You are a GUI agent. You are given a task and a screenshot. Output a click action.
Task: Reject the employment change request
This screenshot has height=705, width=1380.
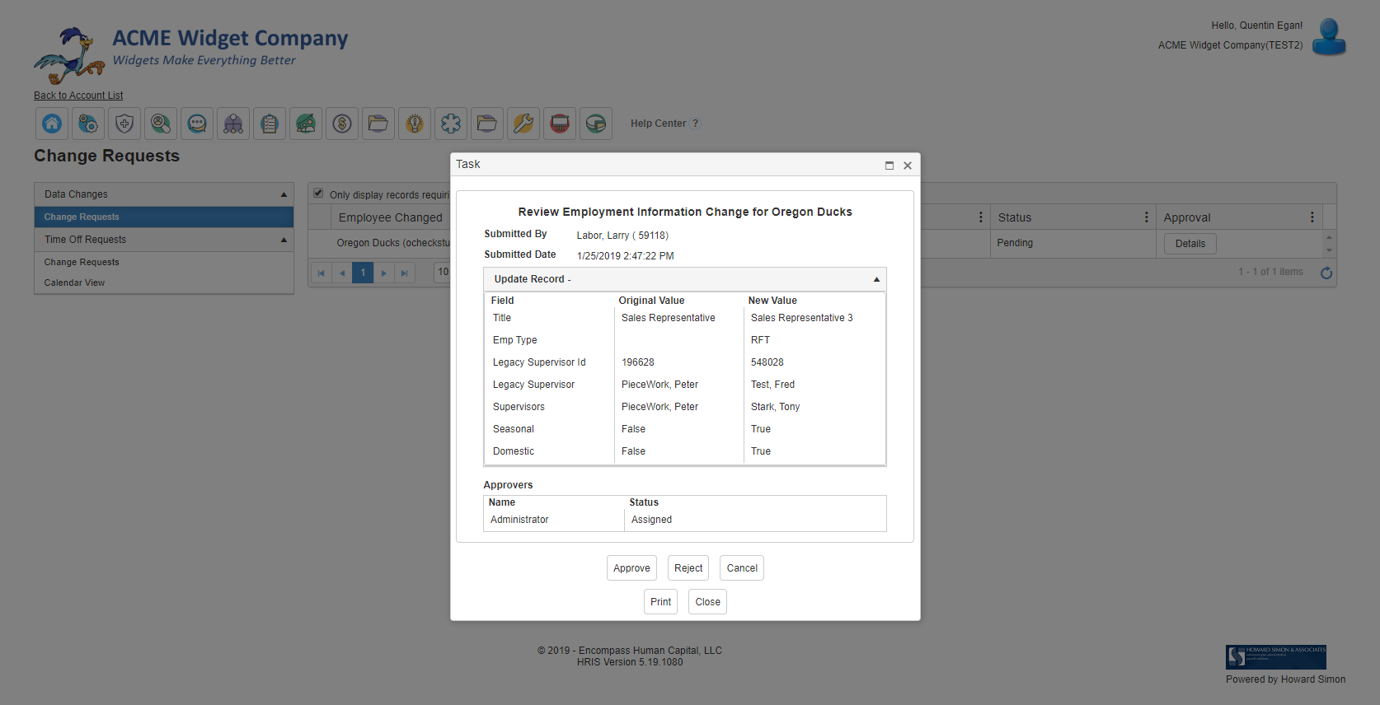[688, 568]
